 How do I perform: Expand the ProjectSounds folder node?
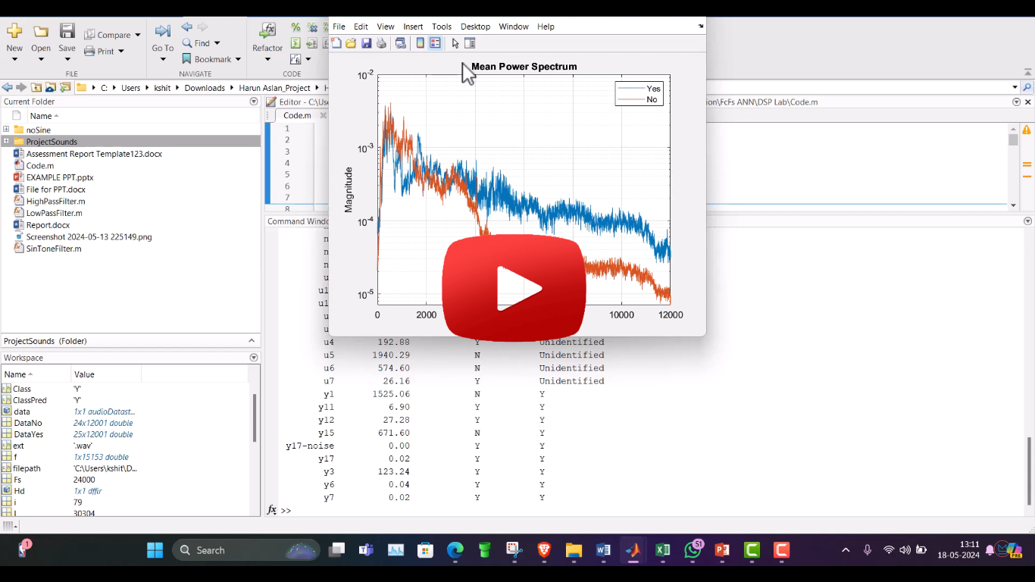pyautogui.click(x=6, y=141)
